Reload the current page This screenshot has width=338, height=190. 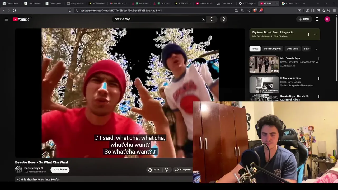coord(14,11)
